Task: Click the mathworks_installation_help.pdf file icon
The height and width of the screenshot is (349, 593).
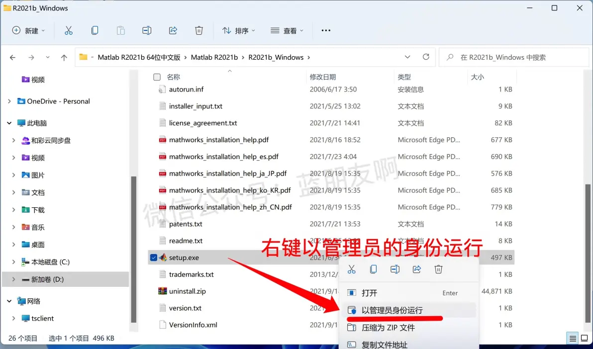Action: point(163,140)
